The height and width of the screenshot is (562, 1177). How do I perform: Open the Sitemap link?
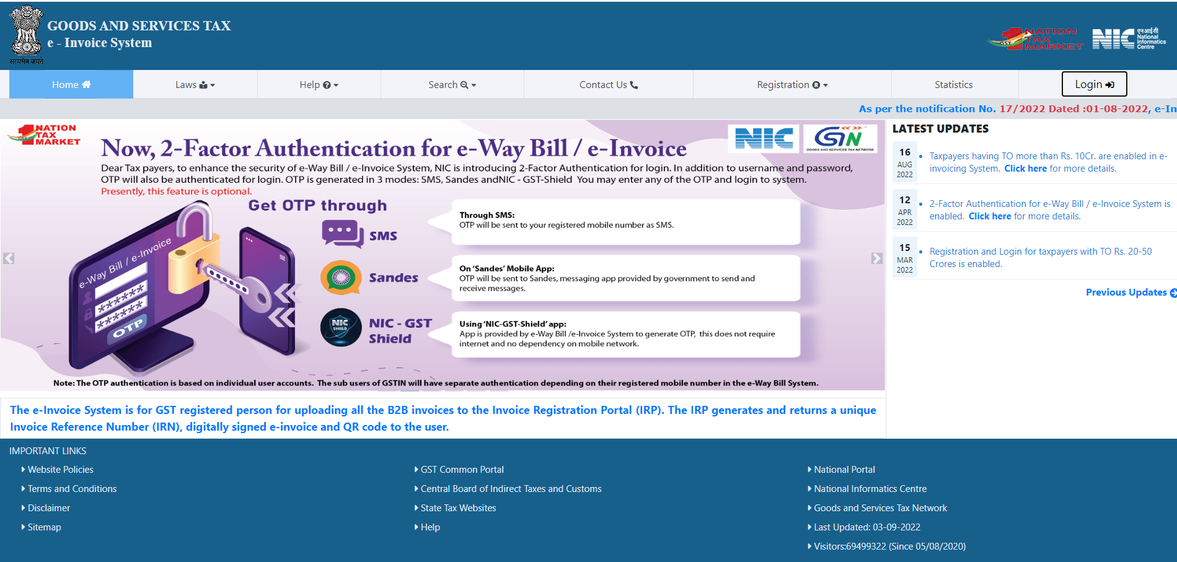point(44,527)
